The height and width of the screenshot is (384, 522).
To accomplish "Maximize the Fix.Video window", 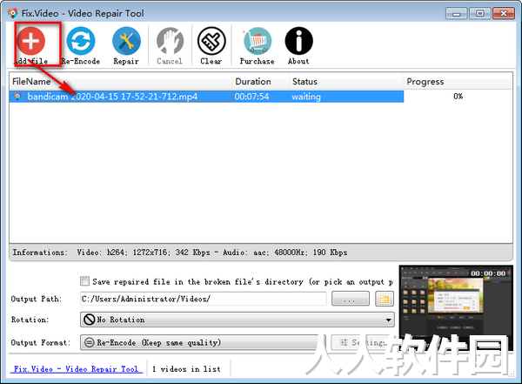I will (479, 13).
